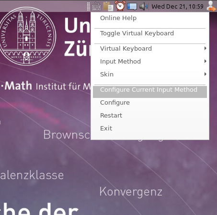Expand the Input Method submenu
The height and width of the screenshot is (215, 217).
150,62
